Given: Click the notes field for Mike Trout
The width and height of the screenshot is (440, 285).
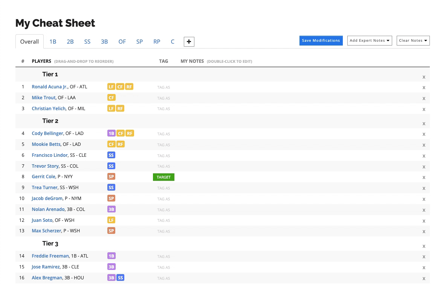Looking at the screenshot, I should point(299,98).
